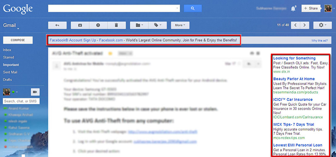Open search options arrow in search box
The height and width of the screenshot is (157, 336).
177,8
